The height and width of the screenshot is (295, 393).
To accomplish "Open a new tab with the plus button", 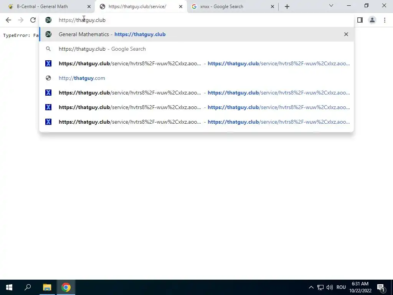I will pyautogui.click(x=287, y=7).
